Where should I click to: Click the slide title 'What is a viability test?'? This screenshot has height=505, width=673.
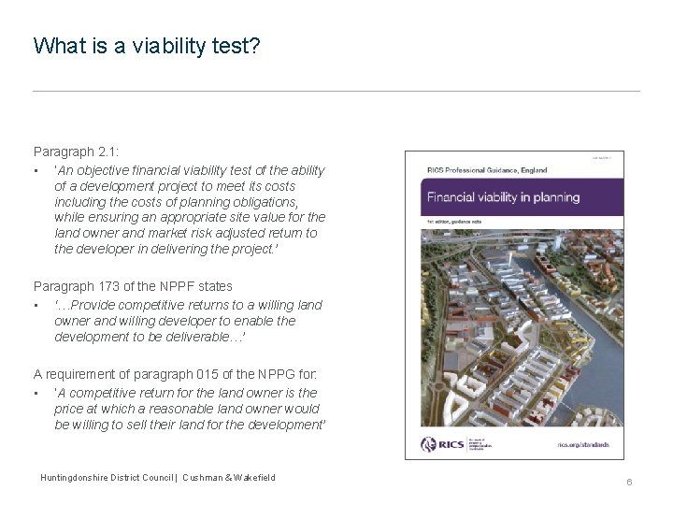146,46
